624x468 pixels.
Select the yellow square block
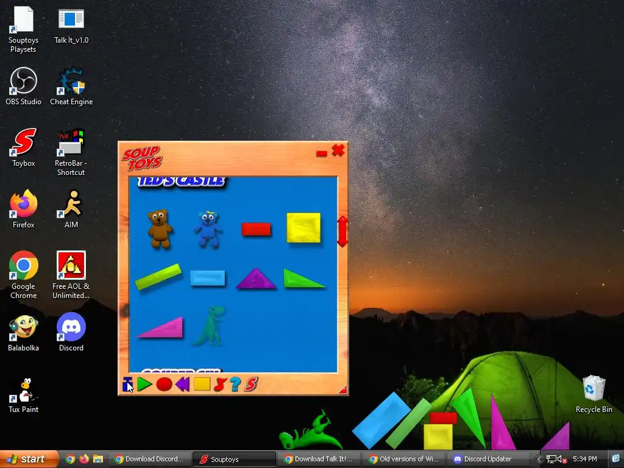[x=303, y=228]
